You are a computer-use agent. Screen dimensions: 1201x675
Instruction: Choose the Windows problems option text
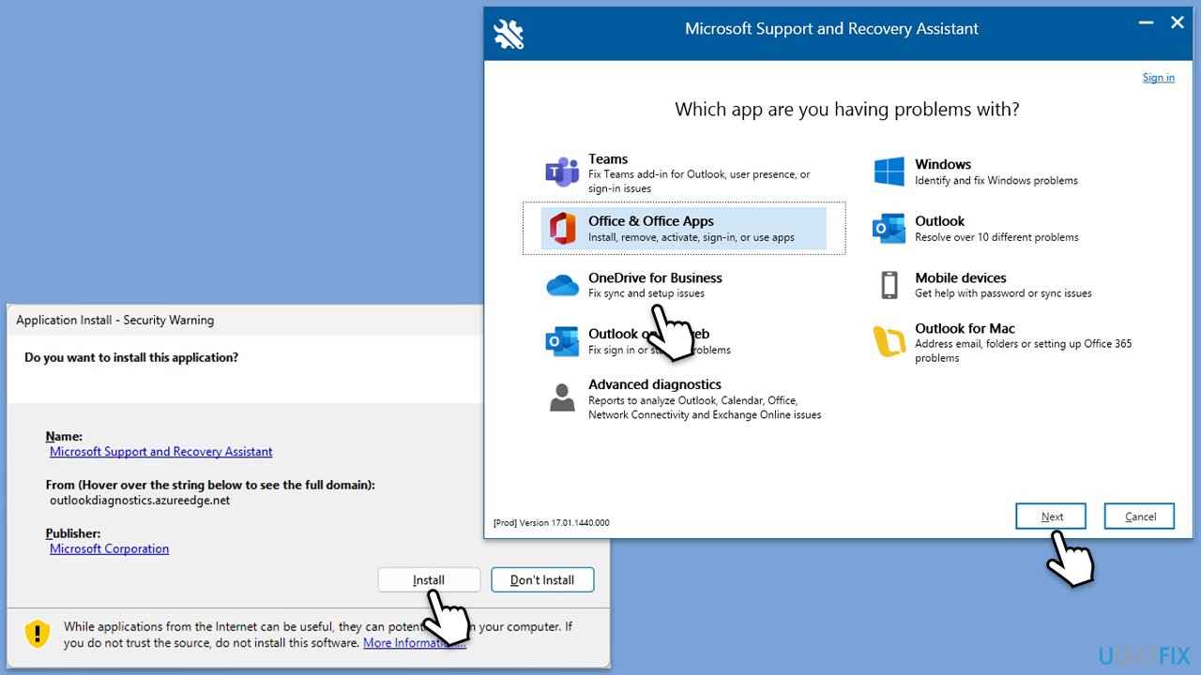click(943, 164)
